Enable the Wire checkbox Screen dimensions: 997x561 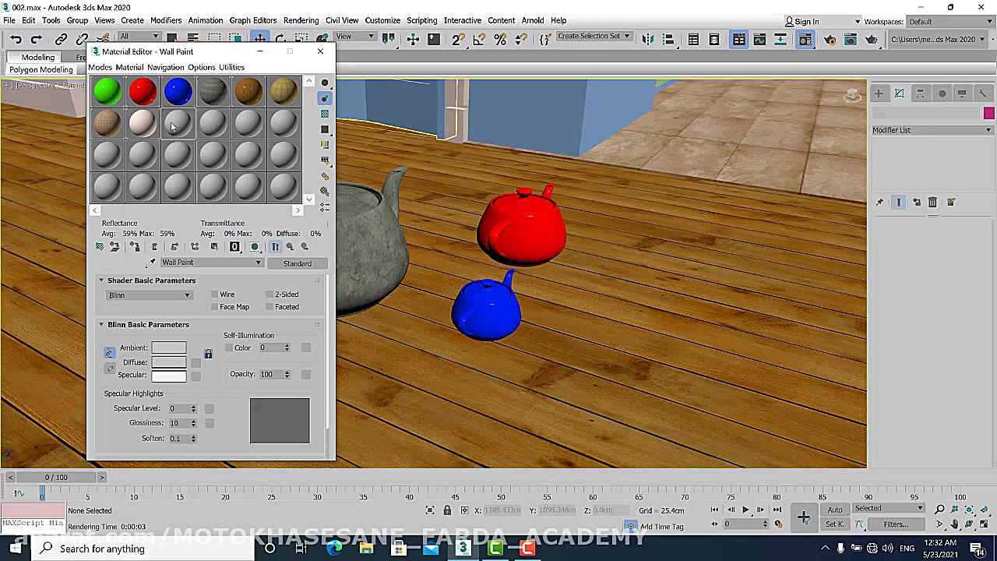tap(215, 295)
